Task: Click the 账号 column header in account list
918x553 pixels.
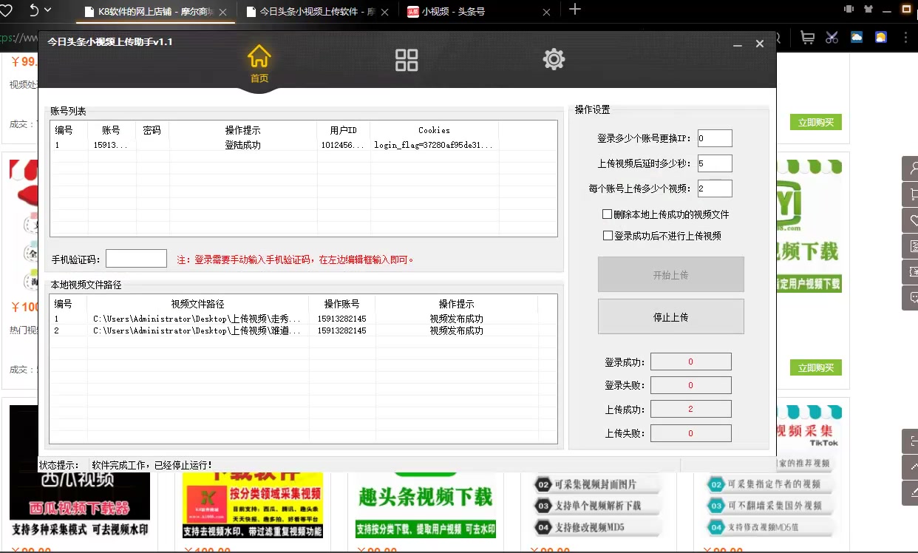Action: tap(112, 130)
